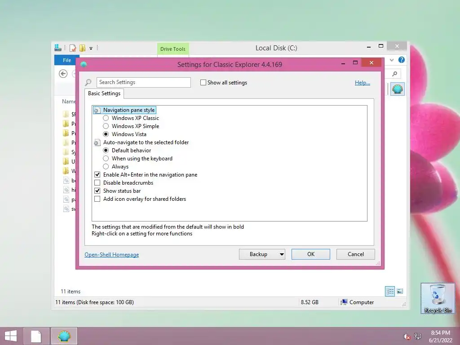The height and width of the screenshot is (345, 460).
Task: Select When using the keyboard option
Action: click(x=106, y=159)
